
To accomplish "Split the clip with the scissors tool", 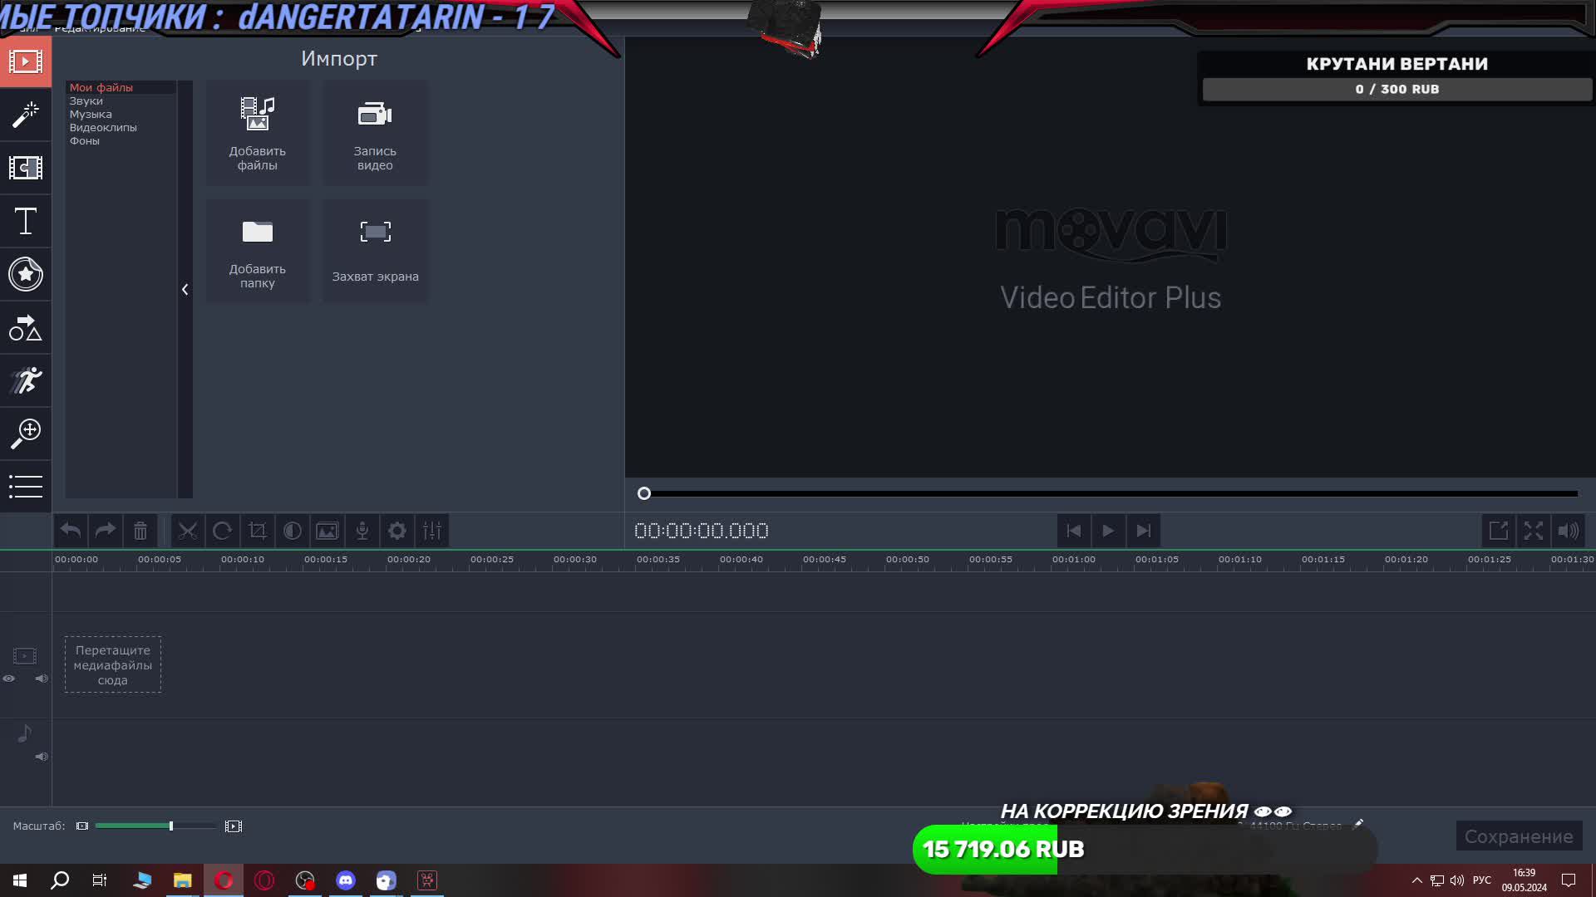I will [188, 531].
